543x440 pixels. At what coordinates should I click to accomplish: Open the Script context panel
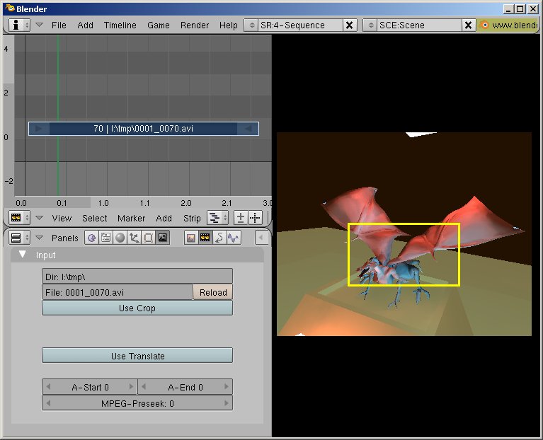click(x=106, y=238)
